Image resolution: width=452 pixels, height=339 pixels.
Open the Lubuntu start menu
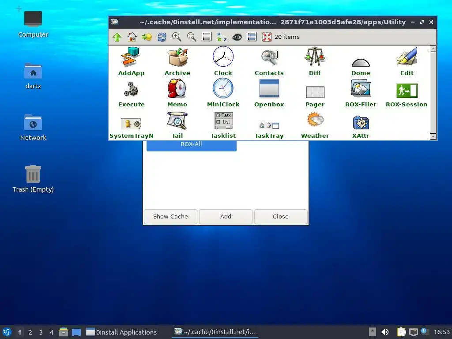pos(7,332)
